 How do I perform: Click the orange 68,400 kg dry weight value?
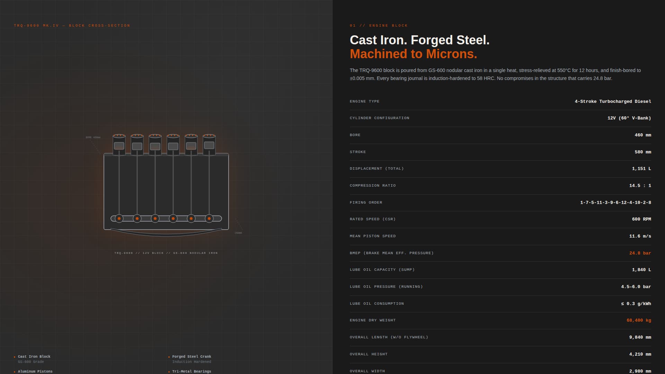pos(638,320)
